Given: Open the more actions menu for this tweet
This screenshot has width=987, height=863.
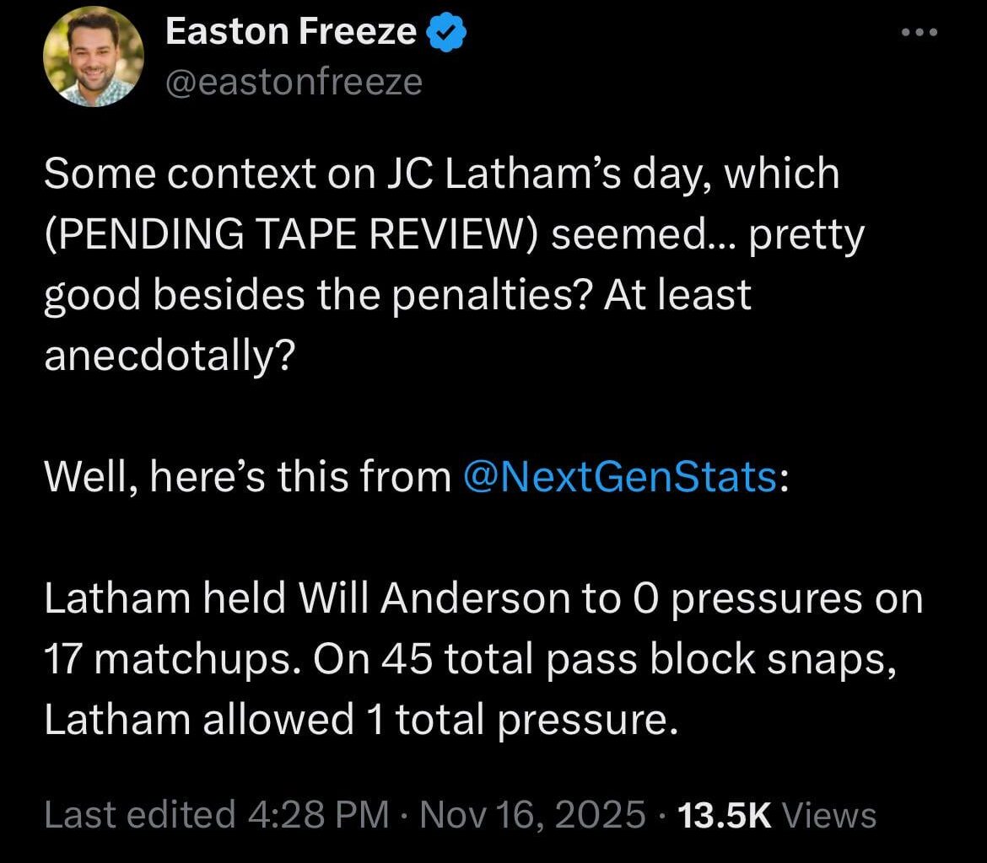Looking at the screenshot, I should tap(919, 31).
